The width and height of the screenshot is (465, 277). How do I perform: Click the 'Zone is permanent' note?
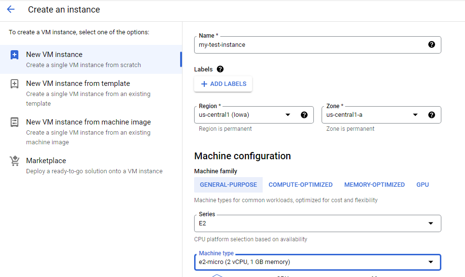tap(350, 129)
